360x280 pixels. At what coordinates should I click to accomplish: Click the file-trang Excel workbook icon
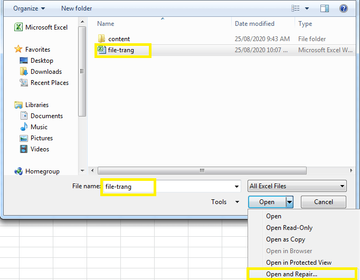(101, 50)
